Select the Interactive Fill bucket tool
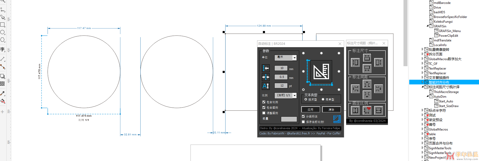479x161 pixels. pos(3,101)
